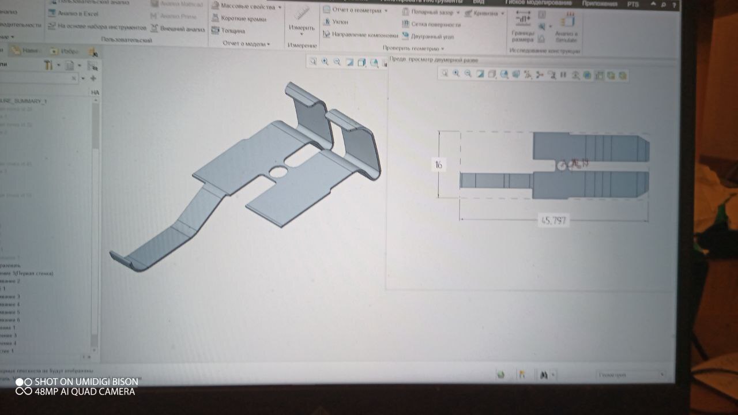
Task: Switch to the Навиг. folder navigator tab
Action: [26, 51]
